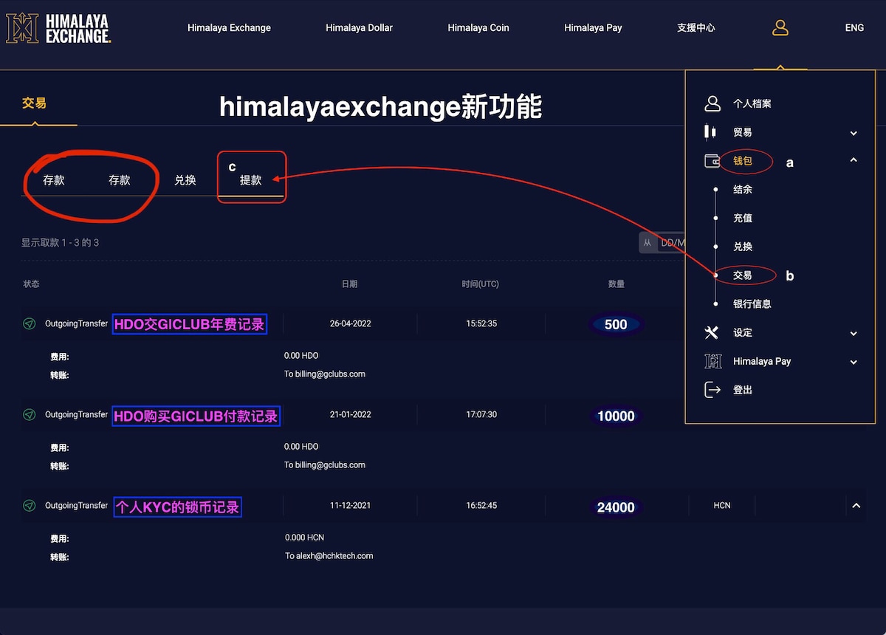Open 充值 under wallet
Image resolution: width=886 pixels, height=635 pixels.
point(742,219)
